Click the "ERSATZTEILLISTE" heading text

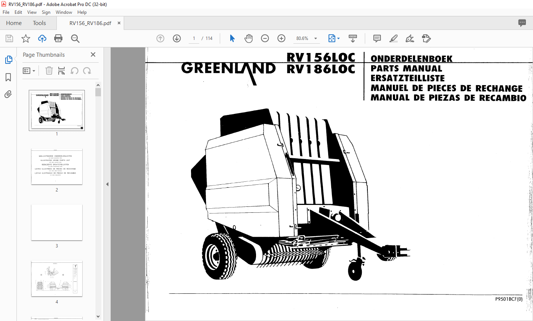[x=408, y=78]
